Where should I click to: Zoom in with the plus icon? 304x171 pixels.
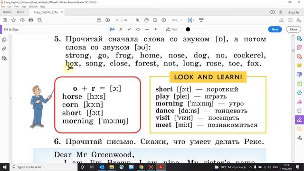163,20
